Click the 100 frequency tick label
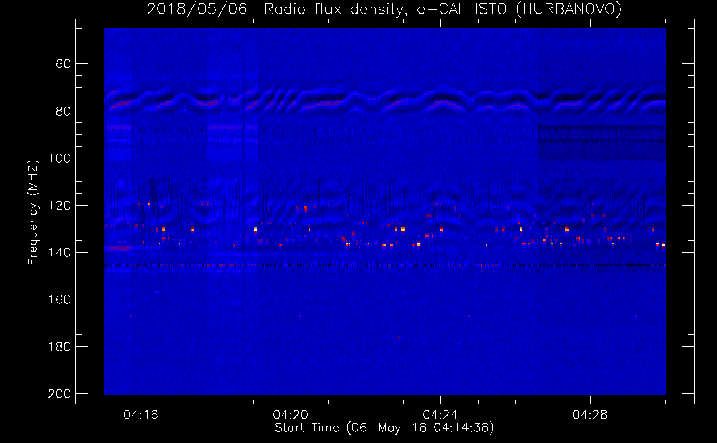The height and width of the screenshot is (443, 717). [x=59, y=158]
